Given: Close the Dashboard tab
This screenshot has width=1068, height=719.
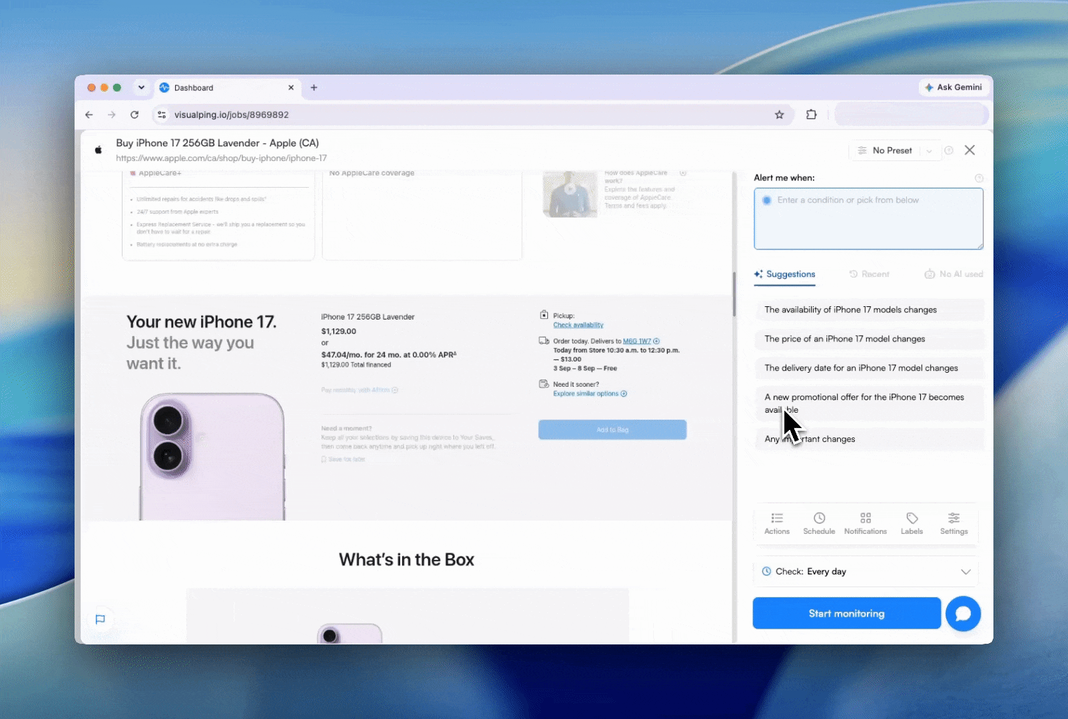Looking at the screenshot, I should point(291,87).
